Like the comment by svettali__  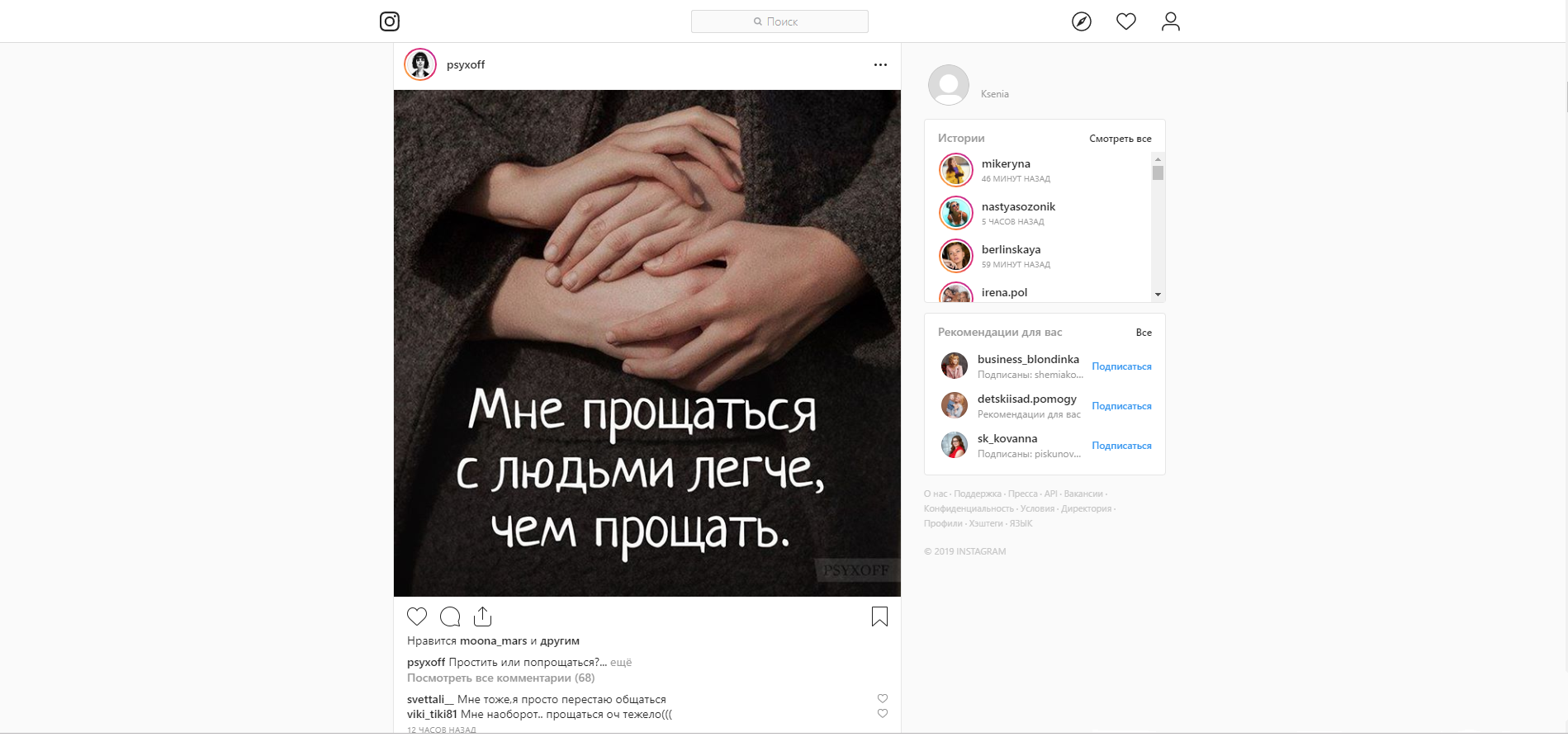tap(883, 698)
